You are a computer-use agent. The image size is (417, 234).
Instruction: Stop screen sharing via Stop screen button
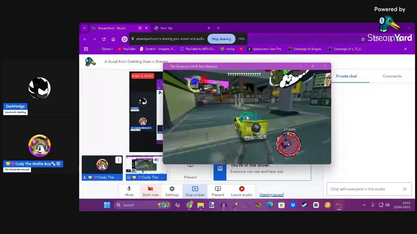tap(195, 191)
